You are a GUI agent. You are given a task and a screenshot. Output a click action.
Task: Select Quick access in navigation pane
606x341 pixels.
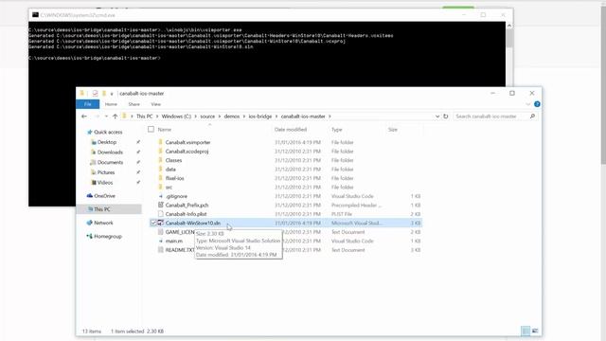point(105,133)
